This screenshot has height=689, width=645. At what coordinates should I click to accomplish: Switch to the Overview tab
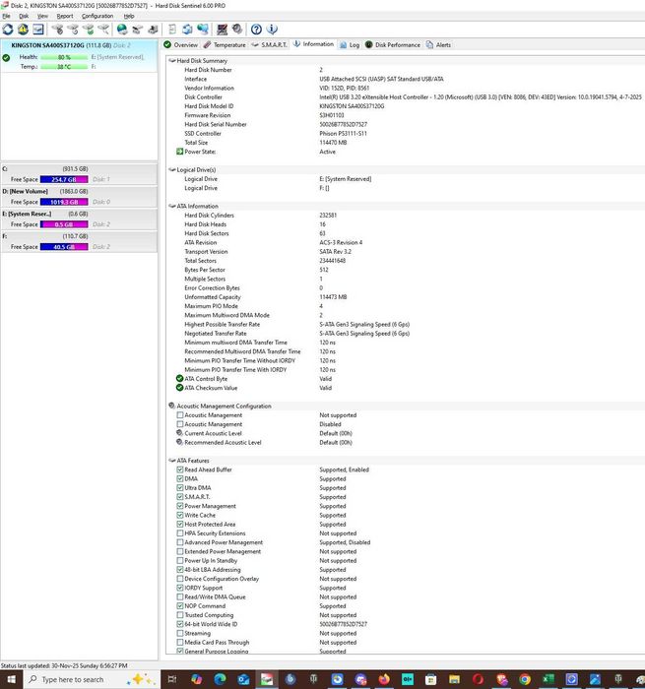click(x=181, y=45)
